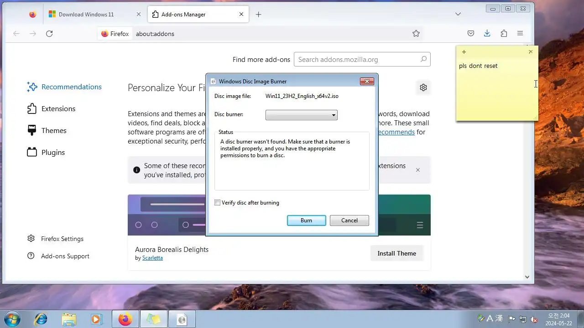Image resolution: width=584 pixels, height=328 pixels.
Task: Click the info icon in the notice bar
Action: point(136,170)
